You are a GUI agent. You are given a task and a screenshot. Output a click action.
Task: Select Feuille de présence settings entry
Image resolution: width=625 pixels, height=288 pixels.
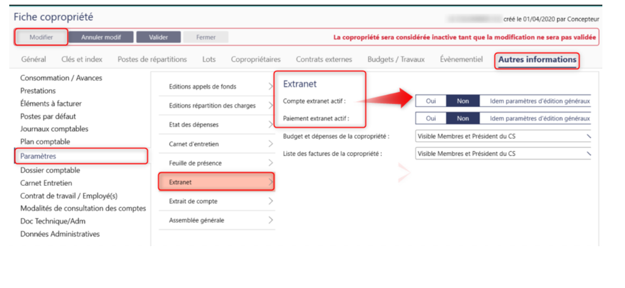tap(195, 163)
